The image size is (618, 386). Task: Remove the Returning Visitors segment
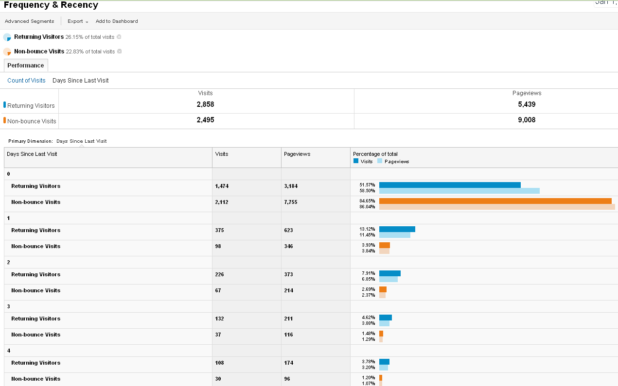[119, 37]
